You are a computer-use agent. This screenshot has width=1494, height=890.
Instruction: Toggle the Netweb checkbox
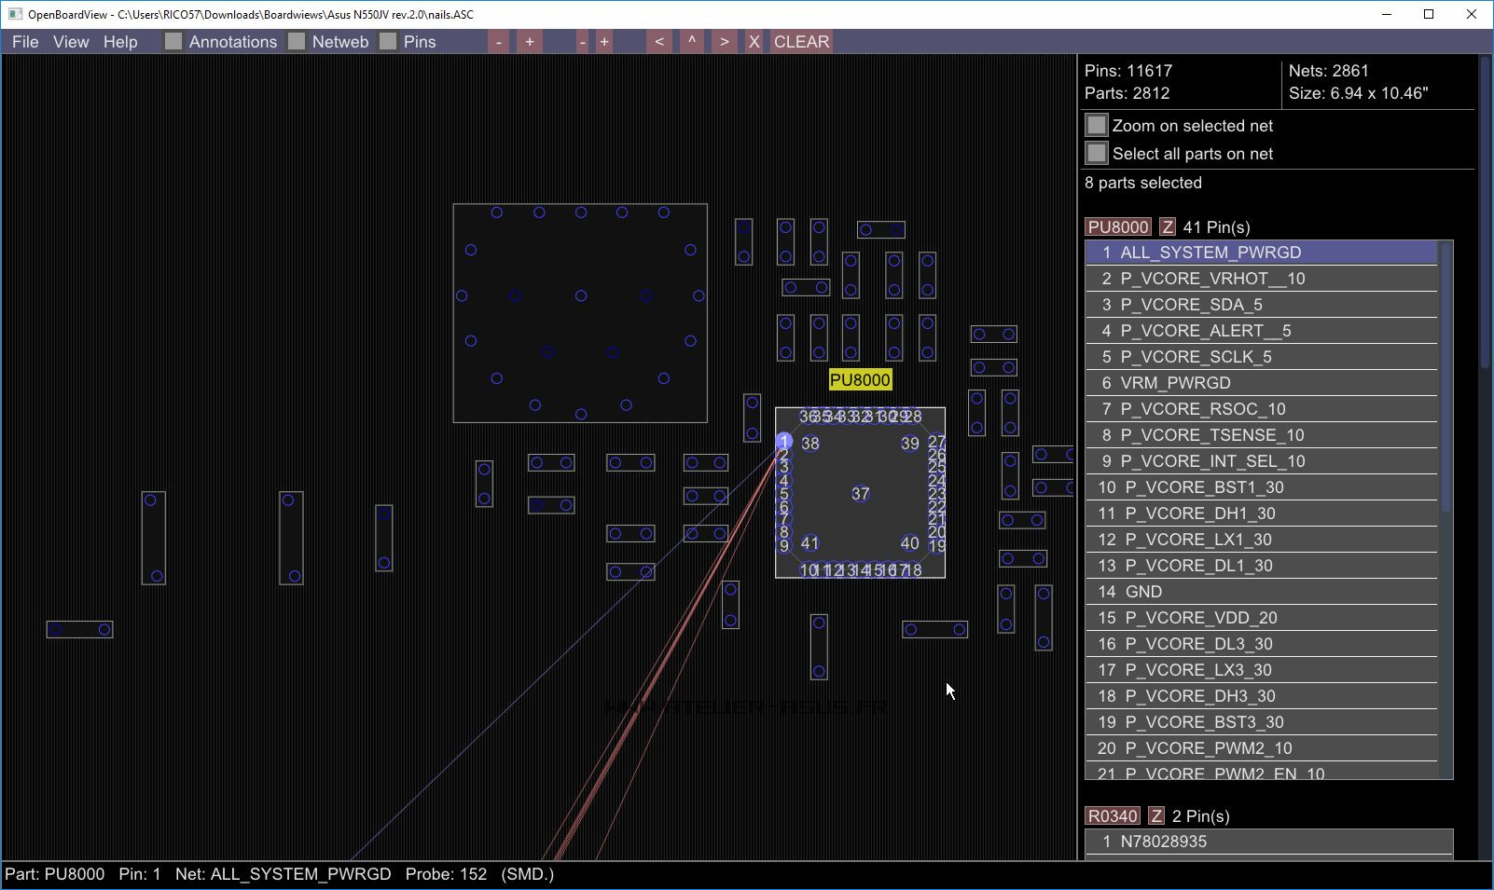click(297, 41)
